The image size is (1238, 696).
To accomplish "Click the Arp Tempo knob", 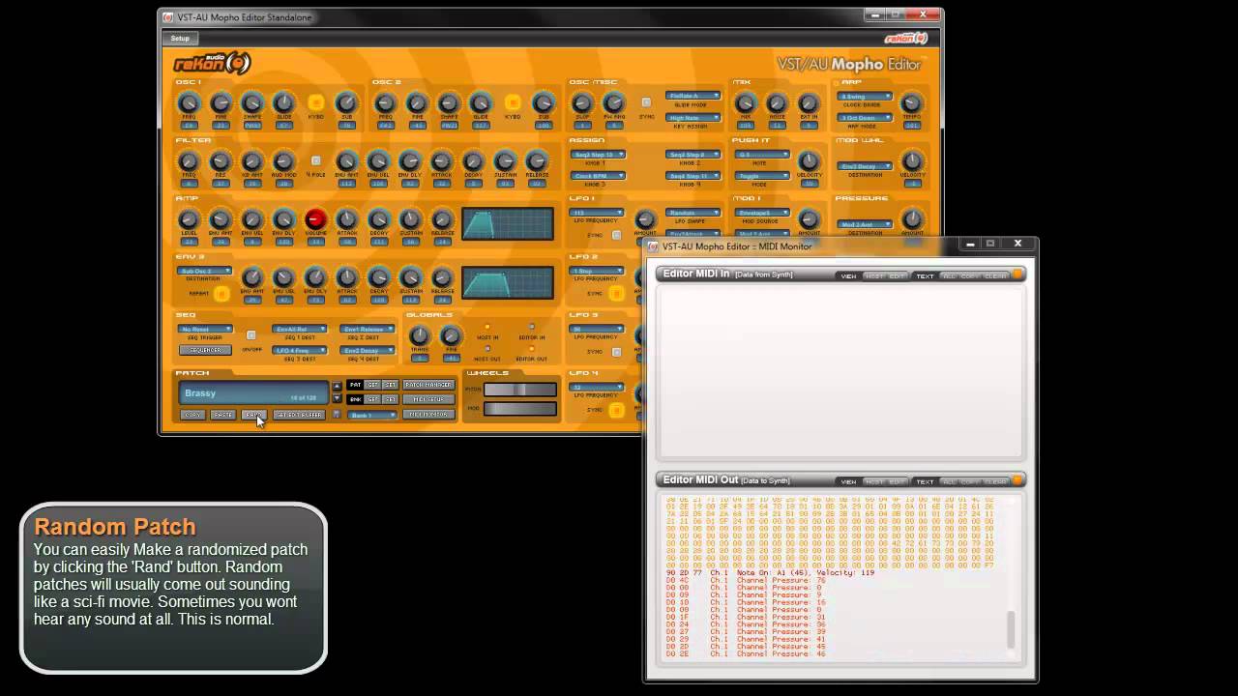I will tap(911, 103).
